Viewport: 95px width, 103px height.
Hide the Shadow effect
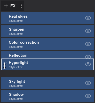(x=88, y=96)
